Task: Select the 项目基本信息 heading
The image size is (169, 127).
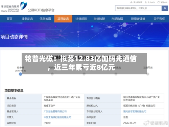Action: 14,91
